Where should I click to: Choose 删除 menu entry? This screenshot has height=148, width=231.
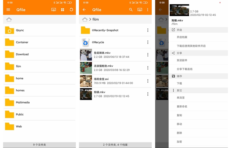click(198, 133)
